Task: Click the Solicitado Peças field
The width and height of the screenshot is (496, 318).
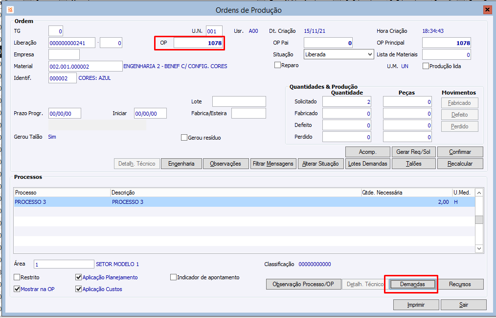Action: tap(407, 101)
